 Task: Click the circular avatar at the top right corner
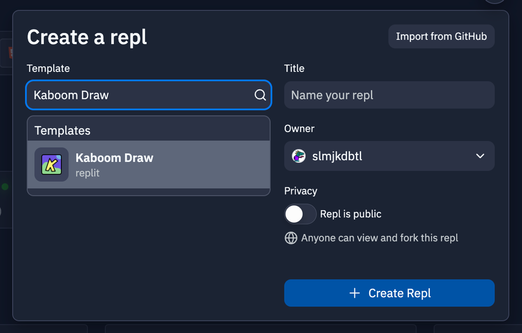pyautogui.click(x=495, y=2)
